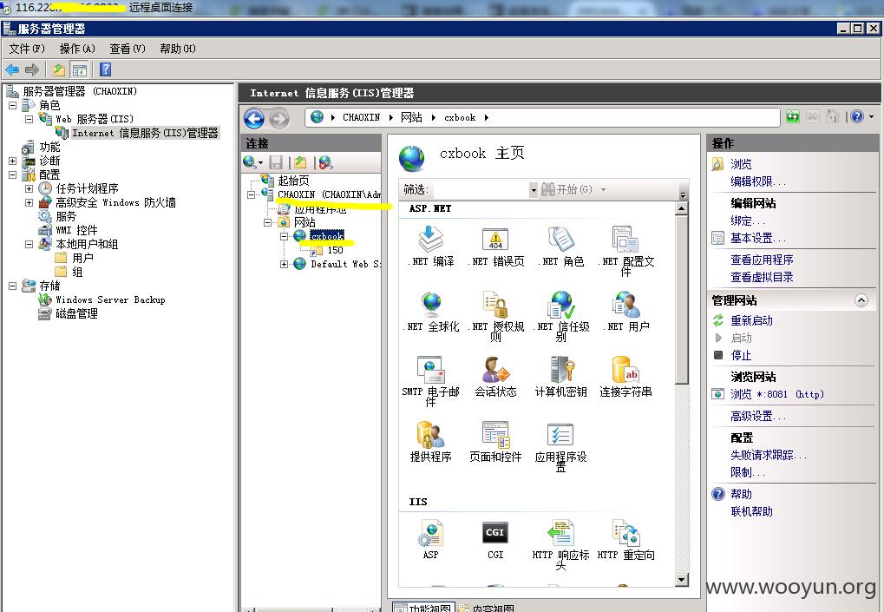Viewport: 884px width, 612px height.
Task: Select Windows Server Backup in the tree
Action: coord(110,300)
